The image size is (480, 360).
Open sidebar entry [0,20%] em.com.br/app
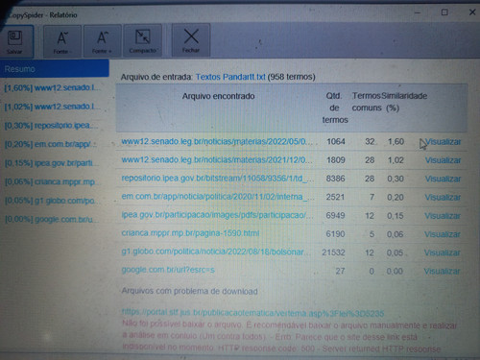click(x=51, y=144)
